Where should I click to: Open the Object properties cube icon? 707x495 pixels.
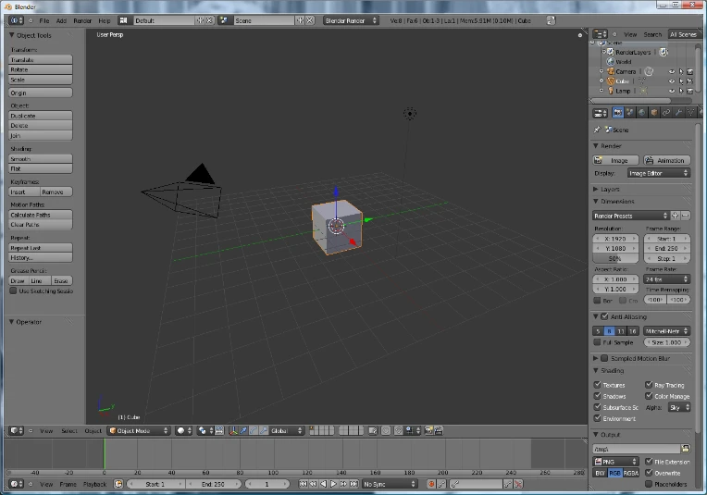(653, 113)
